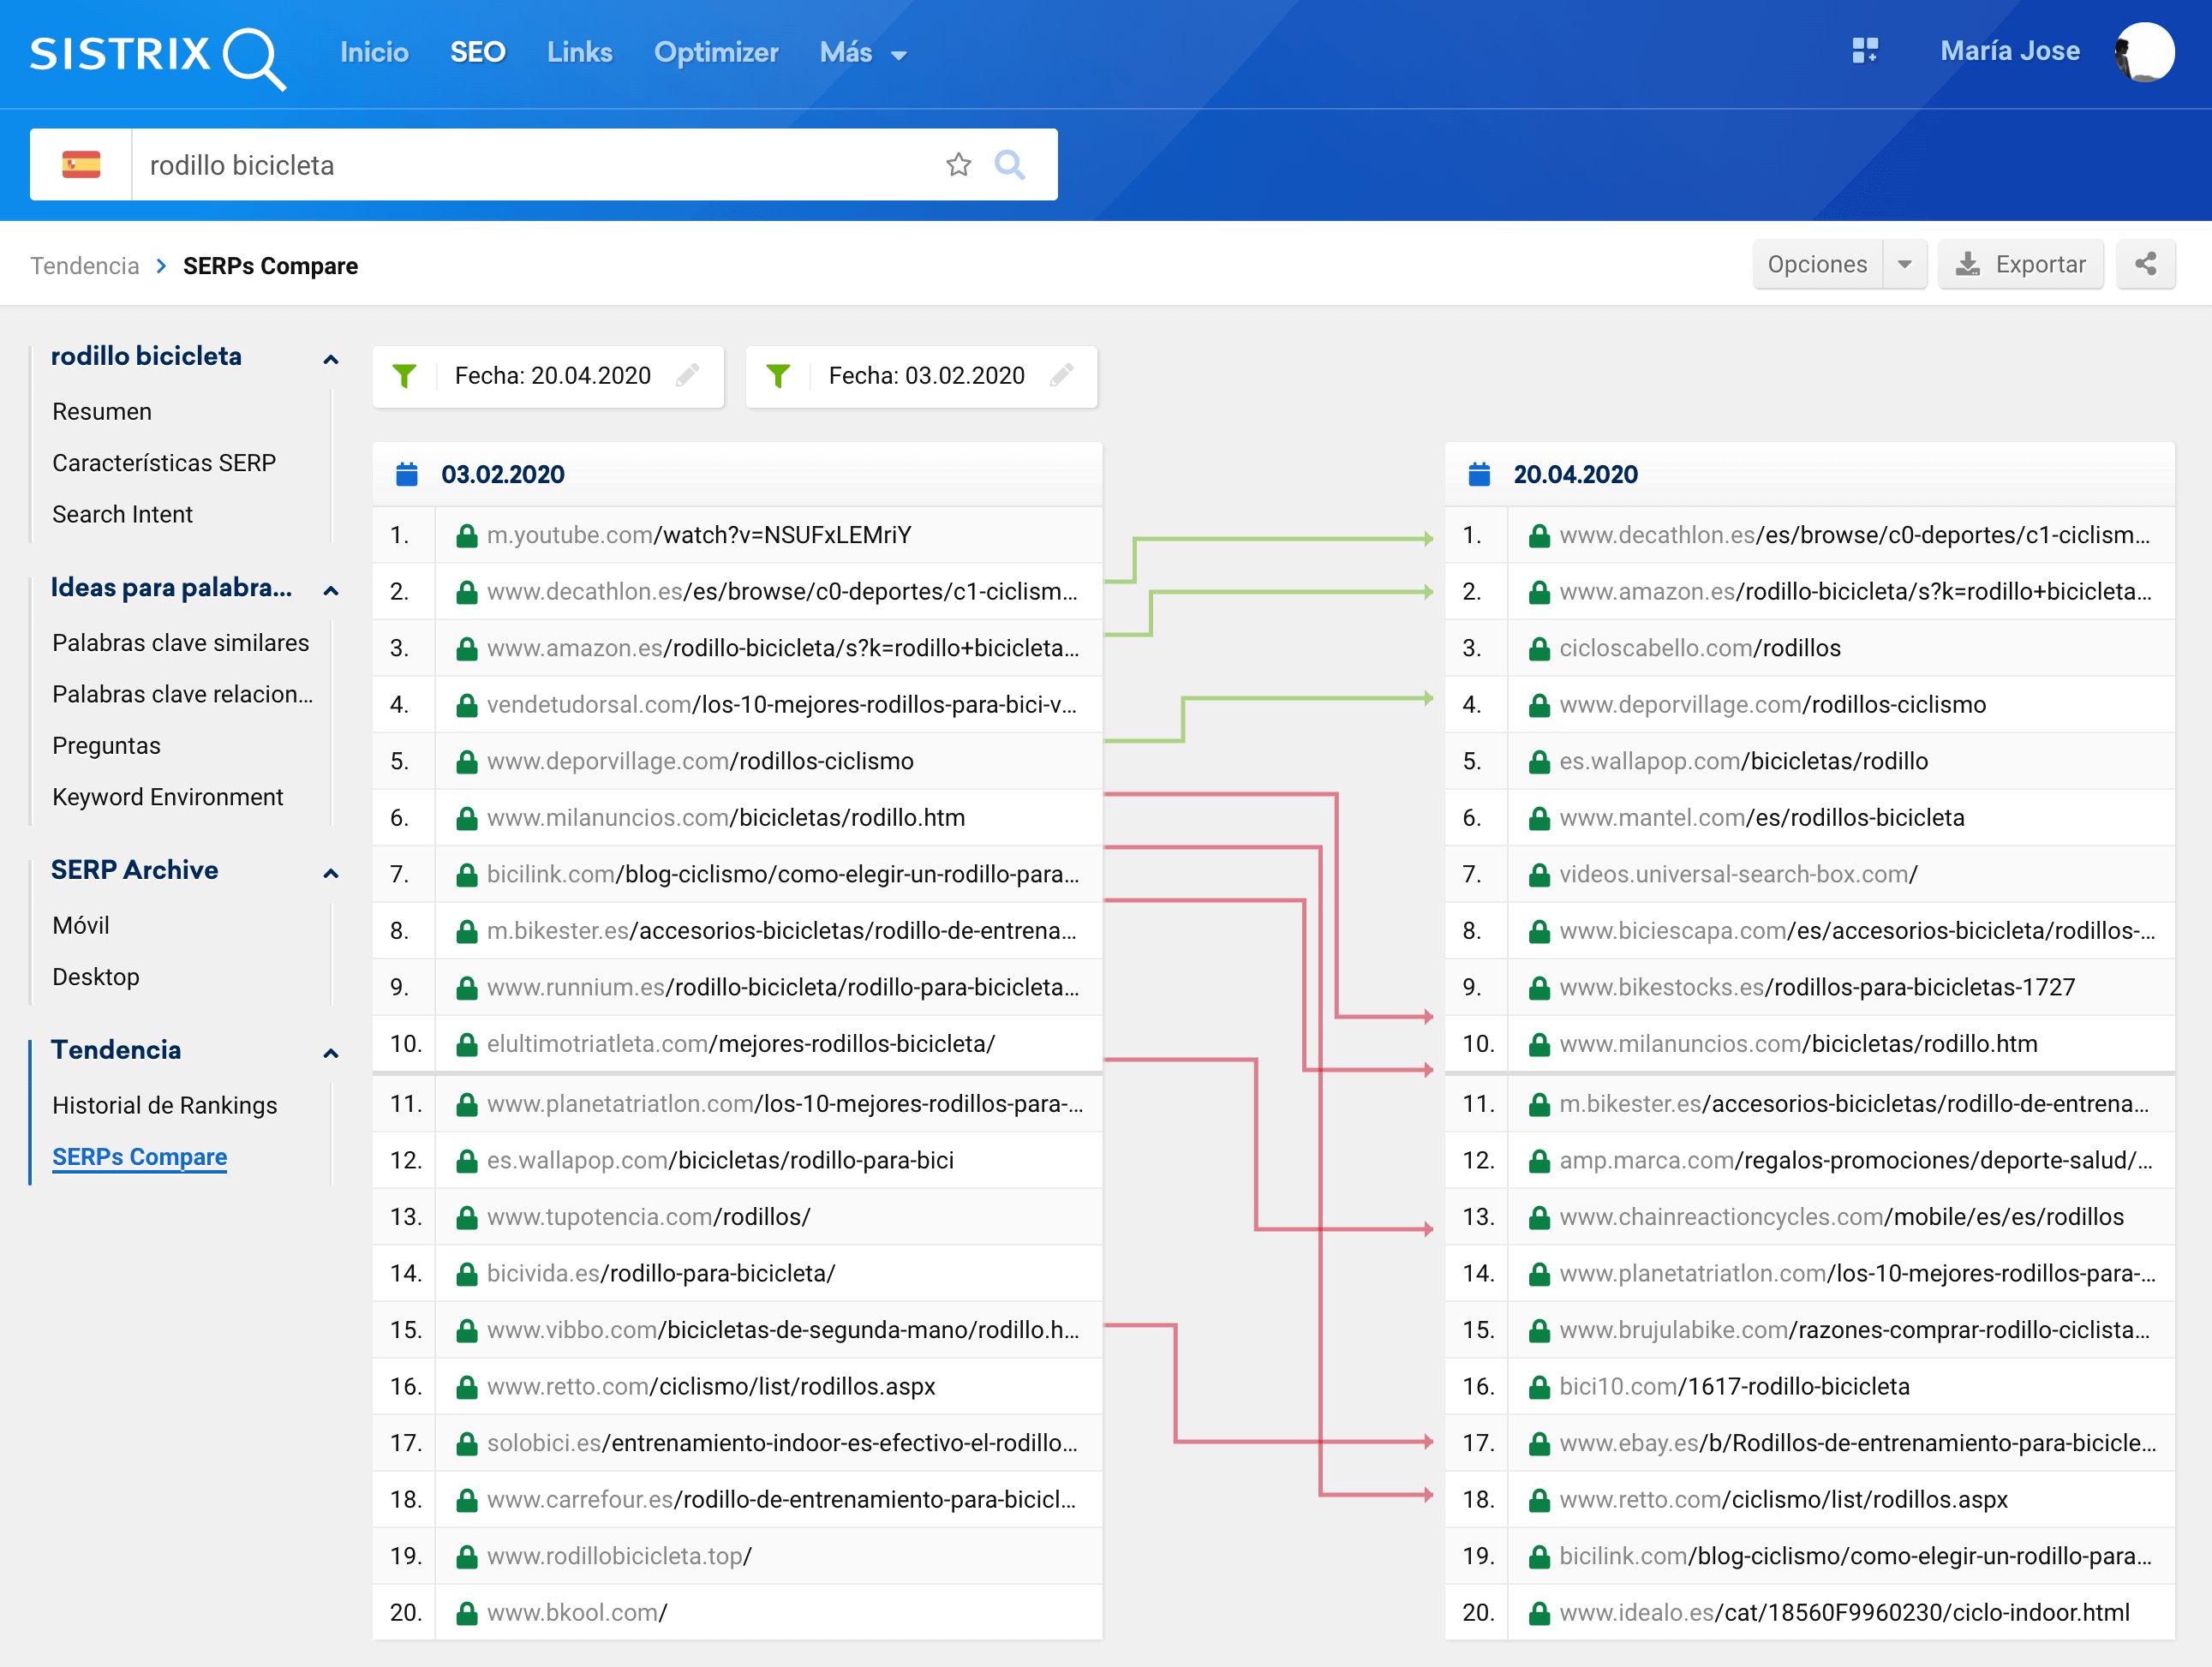Image resolution: width=2212 pixels, height=1667 pixels.
Task: Open Historial de Rankings in sidebar
Action: [x=165, y=1105]
